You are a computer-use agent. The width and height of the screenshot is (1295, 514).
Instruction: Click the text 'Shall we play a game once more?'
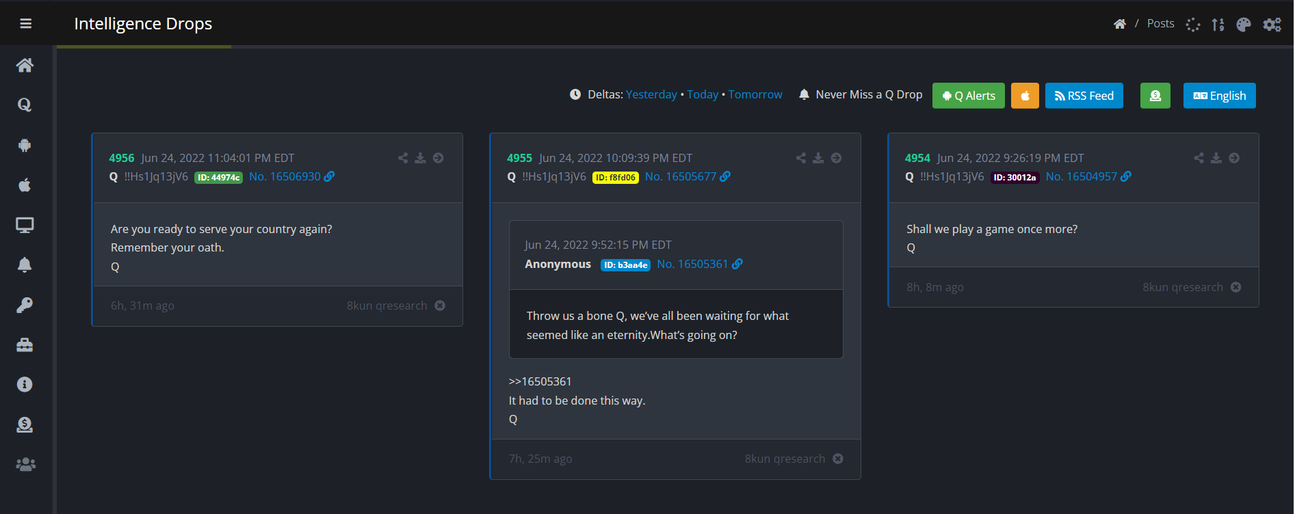[992, 229]
